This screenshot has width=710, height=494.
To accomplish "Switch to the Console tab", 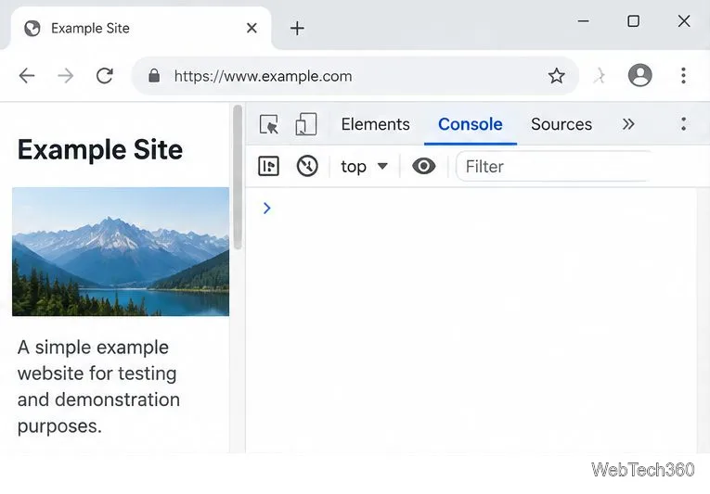I will (470, 124).
